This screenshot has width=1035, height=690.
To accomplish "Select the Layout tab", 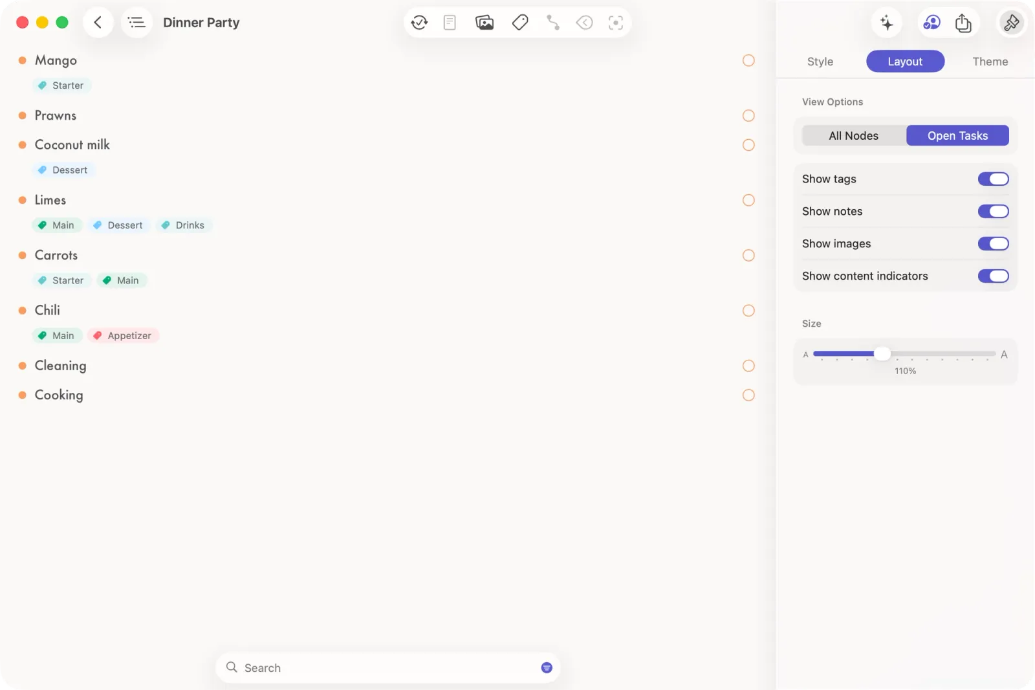I will point(905,61).
